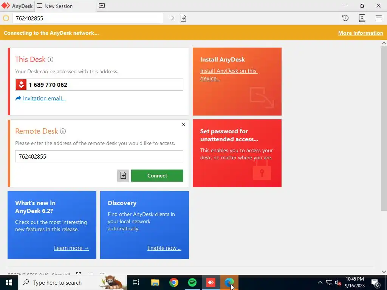Click the network icon in system tray

coord(329,282)
